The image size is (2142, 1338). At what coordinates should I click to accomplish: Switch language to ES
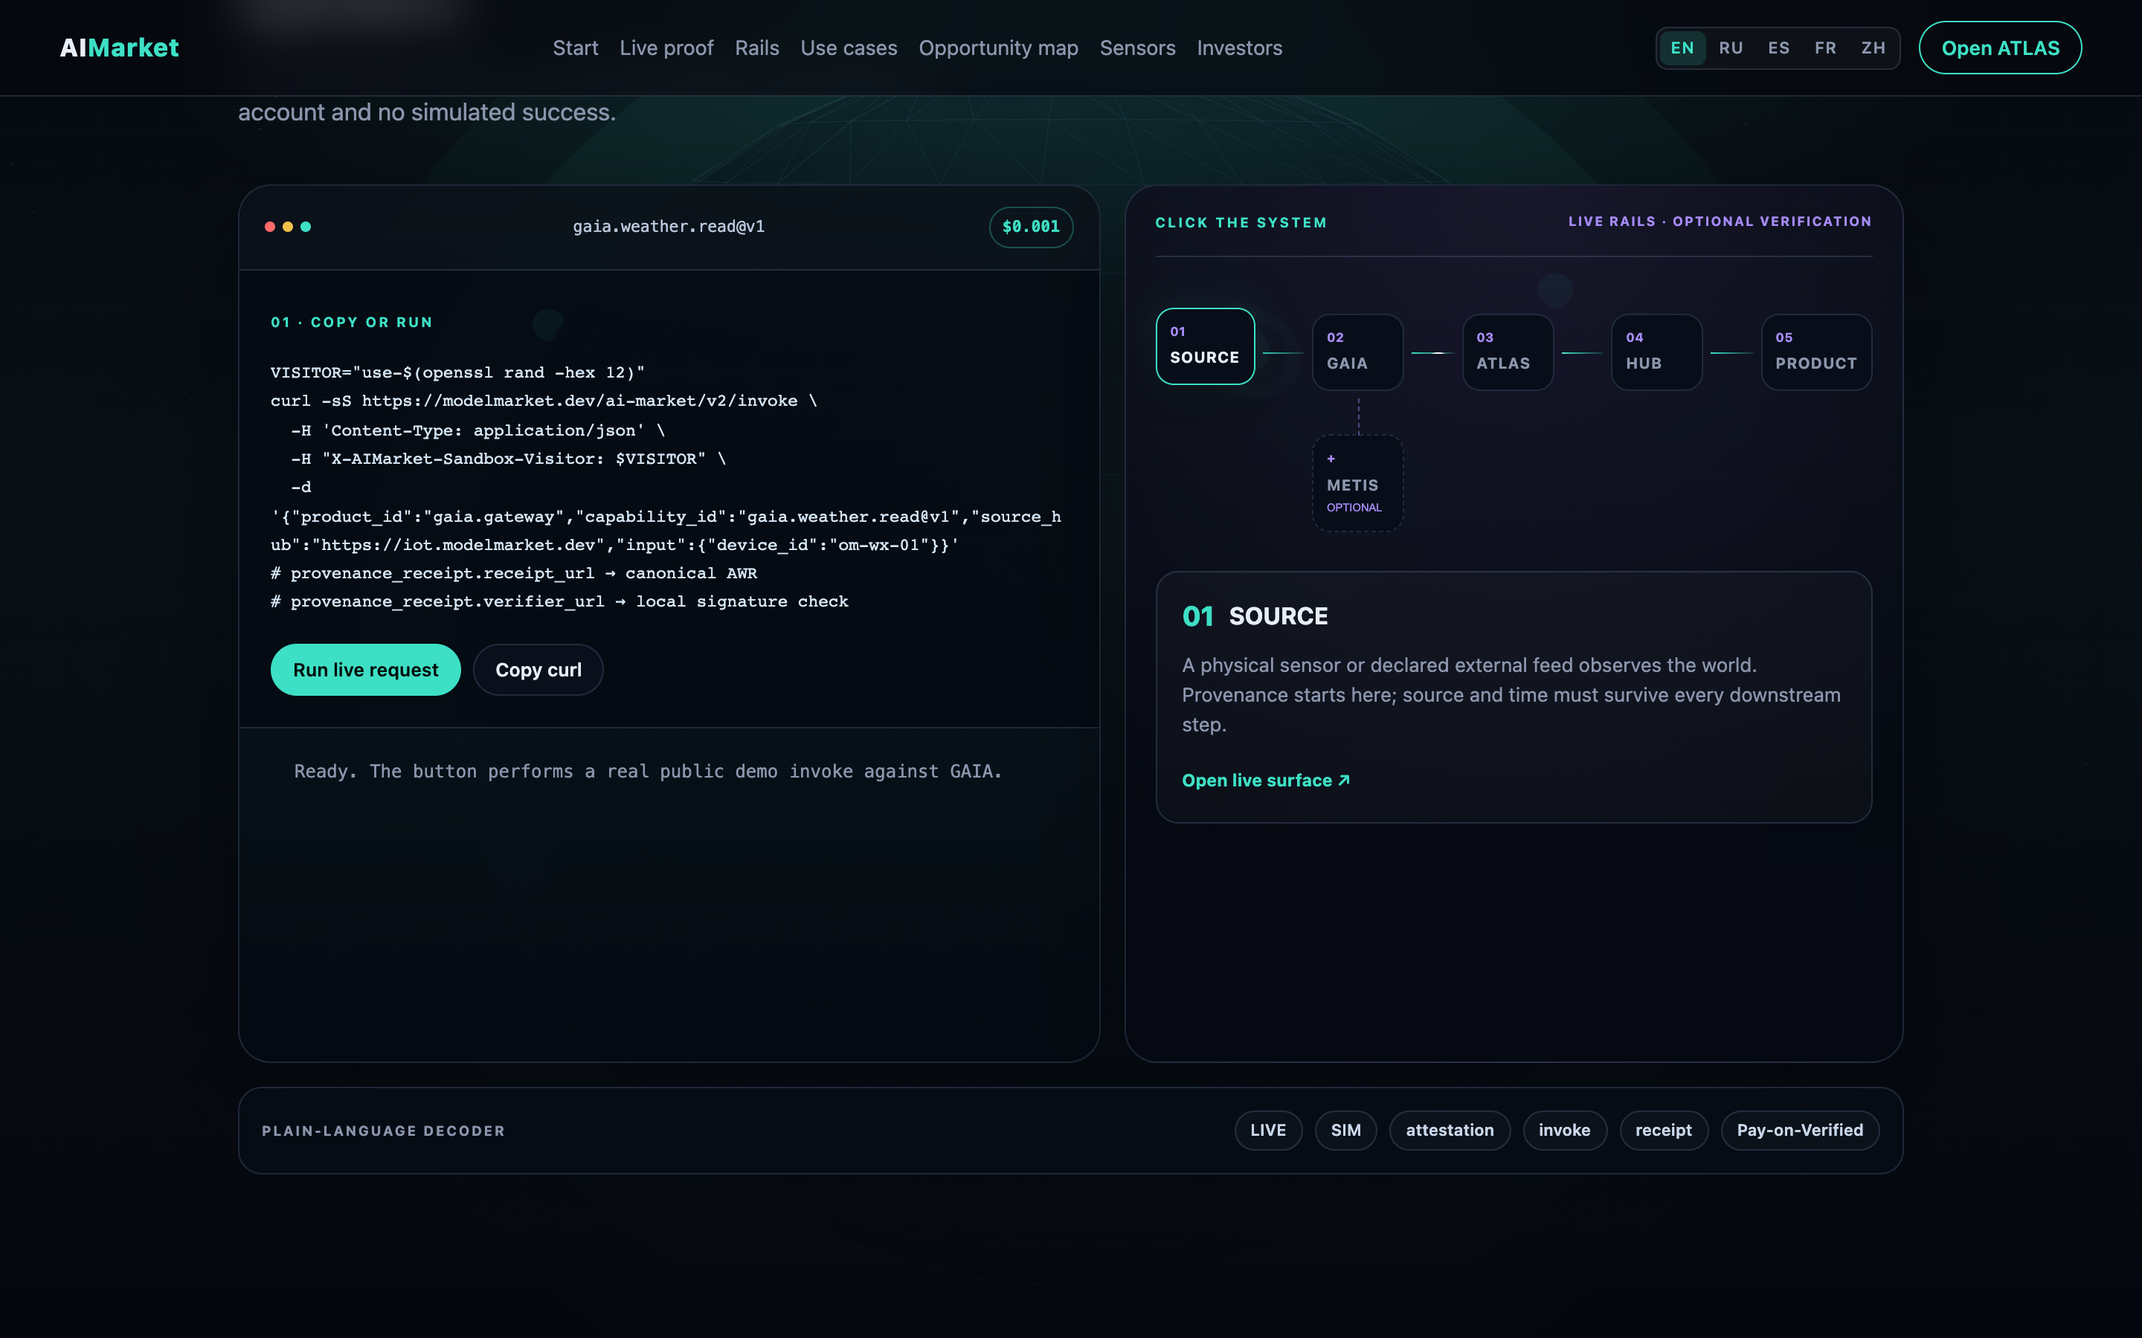pyautogui.click(x=1778, y=48)
